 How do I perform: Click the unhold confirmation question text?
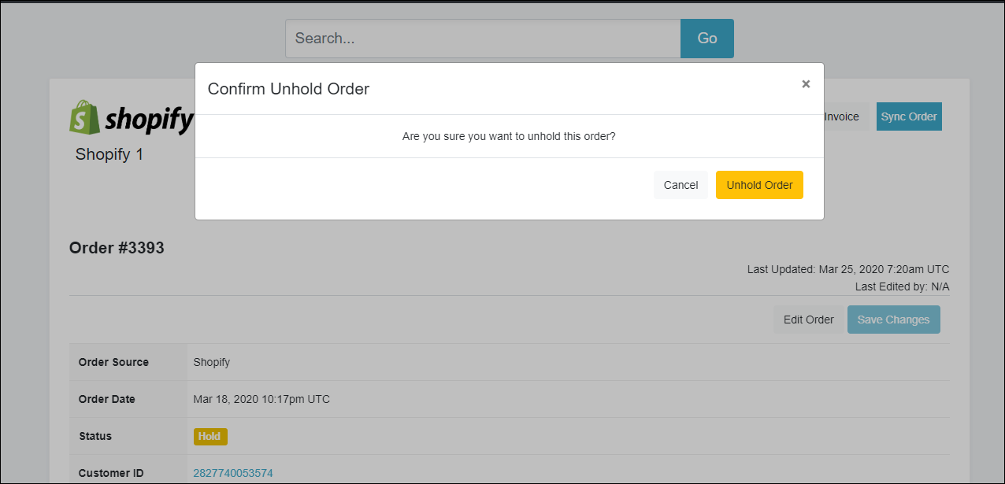pyautogui.click(x=509, y=136)
